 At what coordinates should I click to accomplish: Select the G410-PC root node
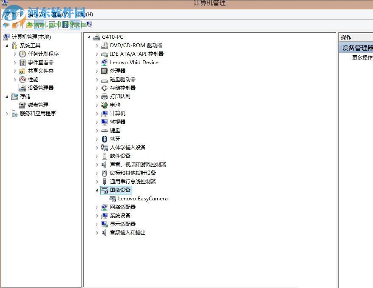[112, 37]
